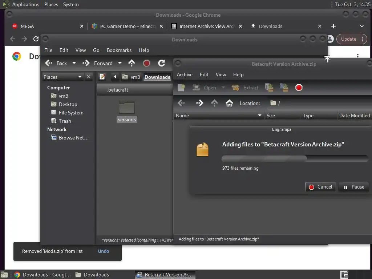Screen dimensions: 372x279
Task: Pause the archive operation
Action: pos(354,187)
